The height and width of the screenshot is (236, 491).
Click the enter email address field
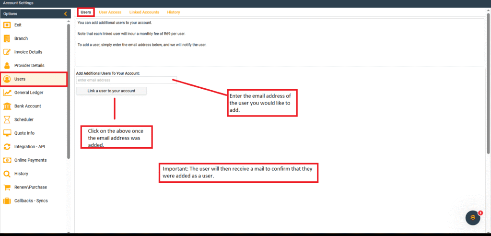click(127, 80)
